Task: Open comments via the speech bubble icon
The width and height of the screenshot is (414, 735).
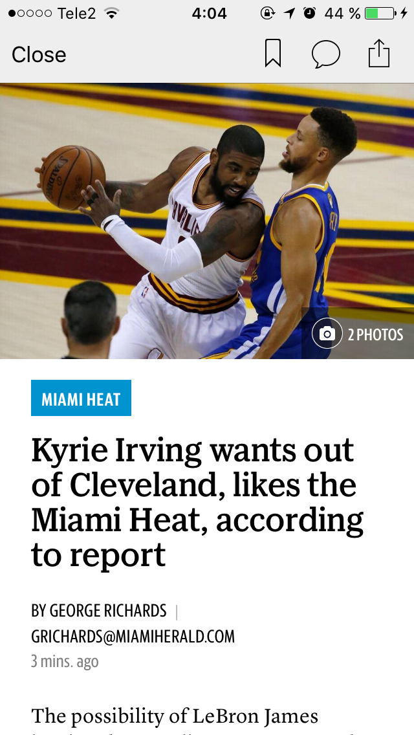Action: (326, 54)
